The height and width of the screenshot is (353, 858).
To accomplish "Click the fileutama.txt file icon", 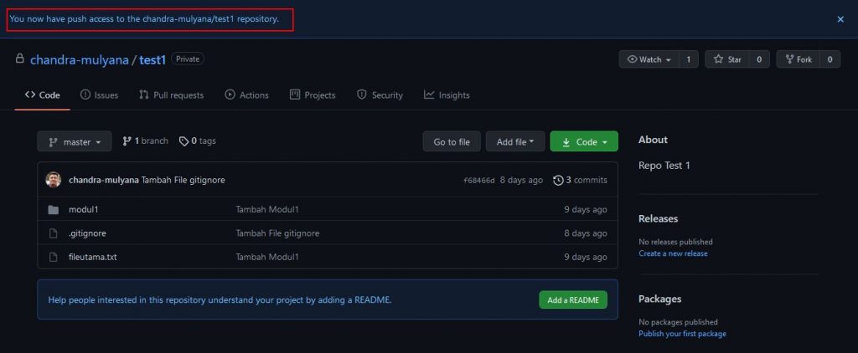I will click(x=54, y=257).
